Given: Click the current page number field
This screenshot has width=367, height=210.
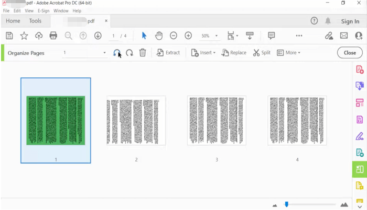Looking at the screenshot, I should 114,36.
